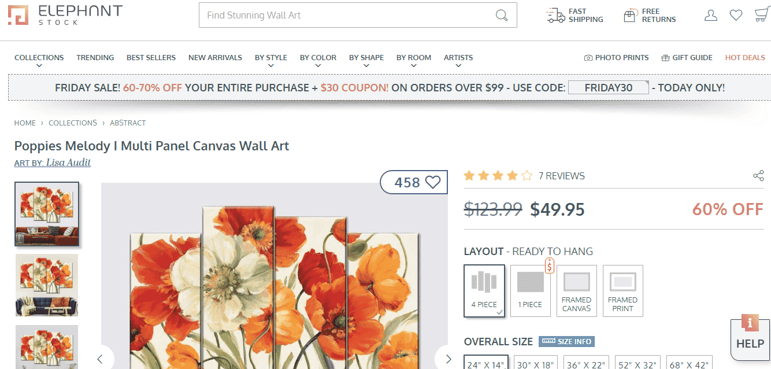The height and width of the screenshot is (369, 771).
Task: Go to Hot Deals page
Action: pyautogui.click(x=745, y=58)
